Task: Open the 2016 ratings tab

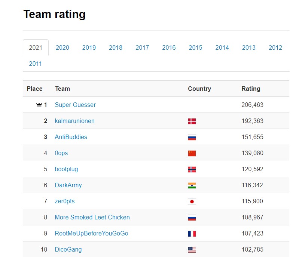Action: click(x=169, y=47)
